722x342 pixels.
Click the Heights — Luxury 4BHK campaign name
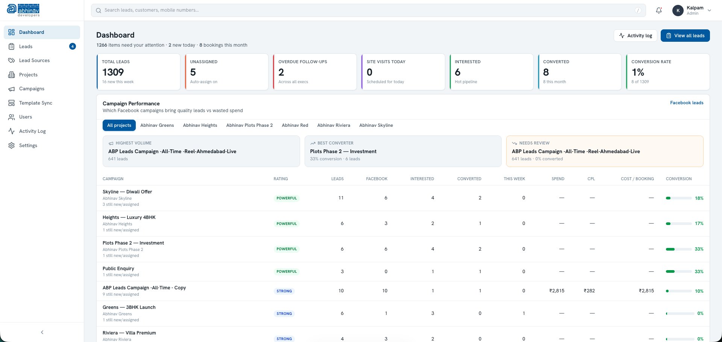tap(129, 217)
